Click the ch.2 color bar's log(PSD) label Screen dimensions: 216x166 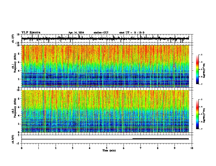(x=204, y=115)
